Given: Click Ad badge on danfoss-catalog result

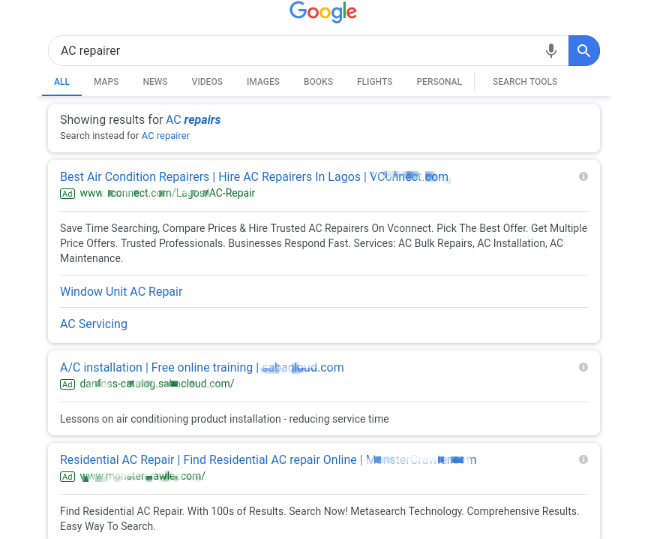Looking at the screenshot, I should click(67, 384).
